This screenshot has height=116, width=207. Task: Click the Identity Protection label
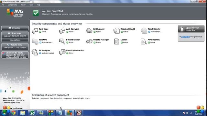pyautogui.click(x=75, y=50)
